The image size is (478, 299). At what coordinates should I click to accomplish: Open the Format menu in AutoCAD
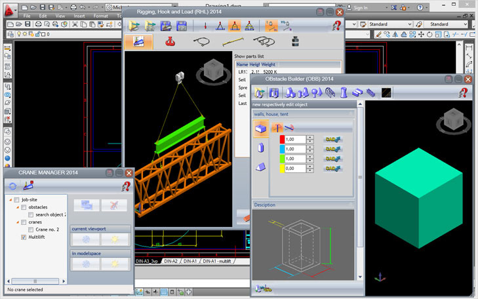(x=100, y=16)
